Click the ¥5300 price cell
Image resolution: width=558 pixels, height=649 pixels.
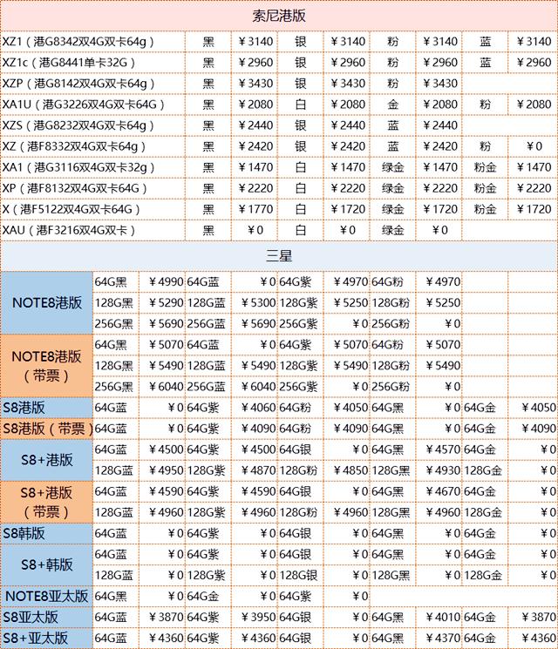click(x=255, y=303)
